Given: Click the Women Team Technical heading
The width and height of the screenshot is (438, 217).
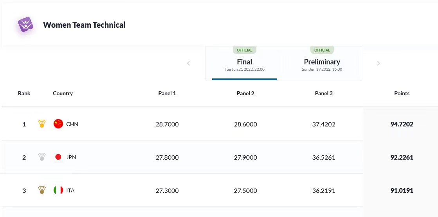Looking at the screenshot, I should pyautogui.click(x=84, y=25).
